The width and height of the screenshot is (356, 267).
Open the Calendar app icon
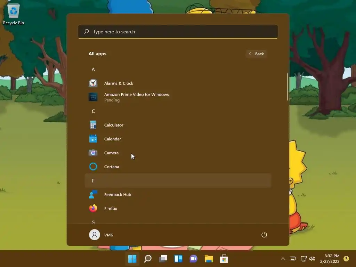click(x=93, y=139)
